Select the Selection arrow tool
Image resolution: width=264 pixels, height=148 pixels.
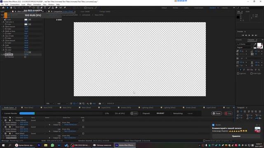coord(7,8)
